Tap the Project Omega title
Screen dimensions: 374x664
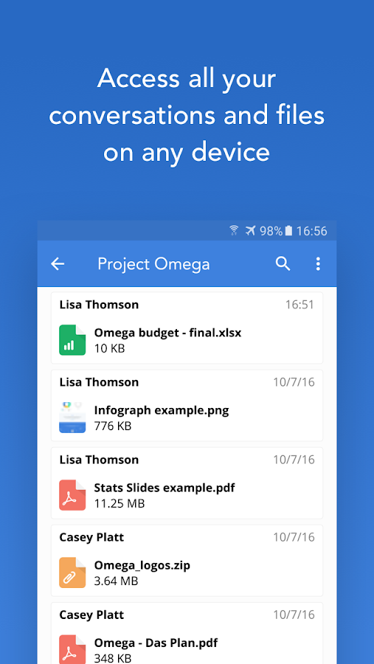[153, 264]
